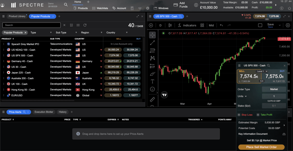Select the Text annotation tool

(153, 81)
